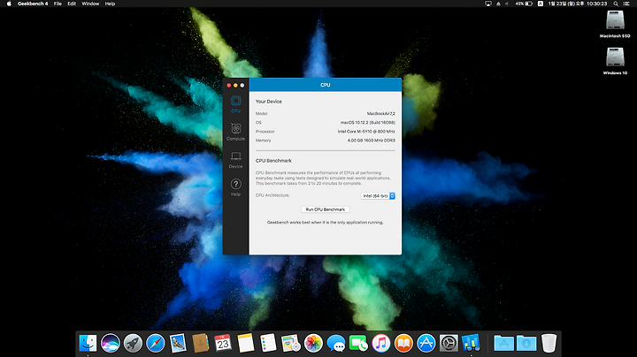This screenshot has height=357, width=637.
Task: Open the Help menu in menu bar
Action: coord(110,4)
